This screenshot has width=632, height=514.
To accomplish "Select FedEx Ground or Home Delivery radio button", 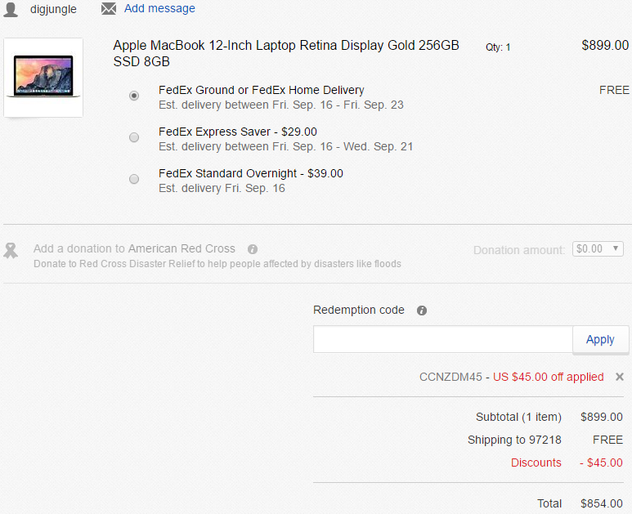I will [134, 96].
